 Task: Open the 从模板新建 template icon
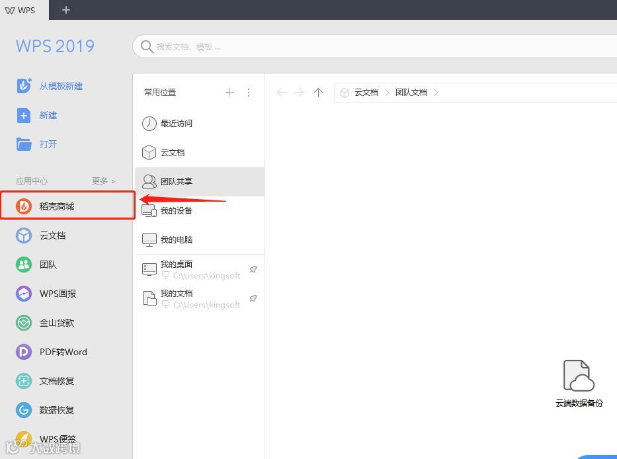click(24, 86)
